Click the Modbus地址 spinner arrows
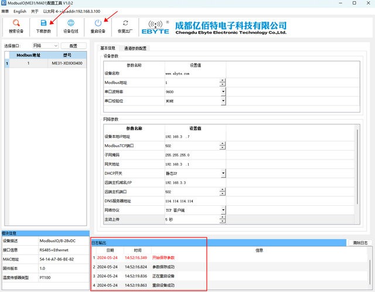The height and width of the screenshot is (292, 375). (x=223, y=83)
